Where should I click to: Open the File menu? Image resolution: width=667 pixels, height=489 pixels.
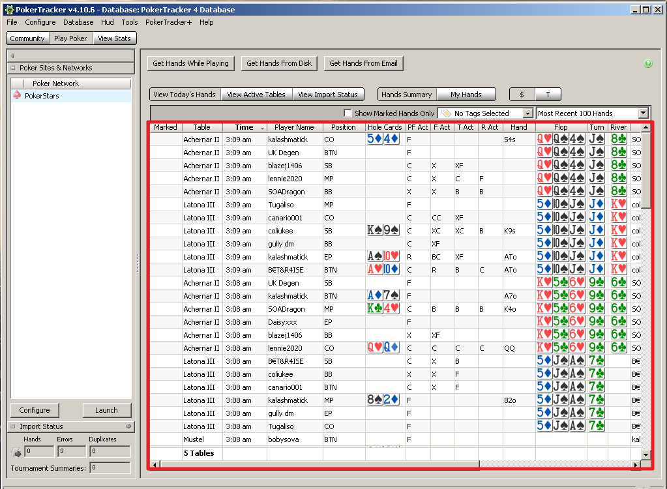pos(12,22)
